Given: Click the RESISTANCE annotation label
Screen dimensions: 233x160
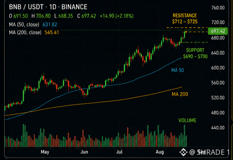Looking at the screenshot, I should point(185,15).
